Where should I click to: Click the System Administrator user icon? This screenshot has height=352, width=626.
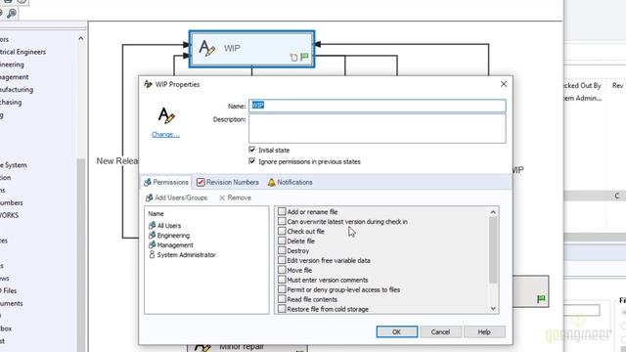[152, 254]
